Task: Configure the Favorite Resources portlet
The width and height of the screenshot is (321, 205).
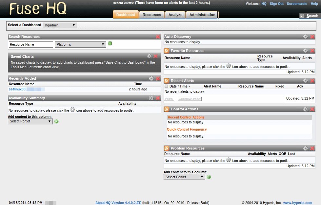Action: (306, 51)
